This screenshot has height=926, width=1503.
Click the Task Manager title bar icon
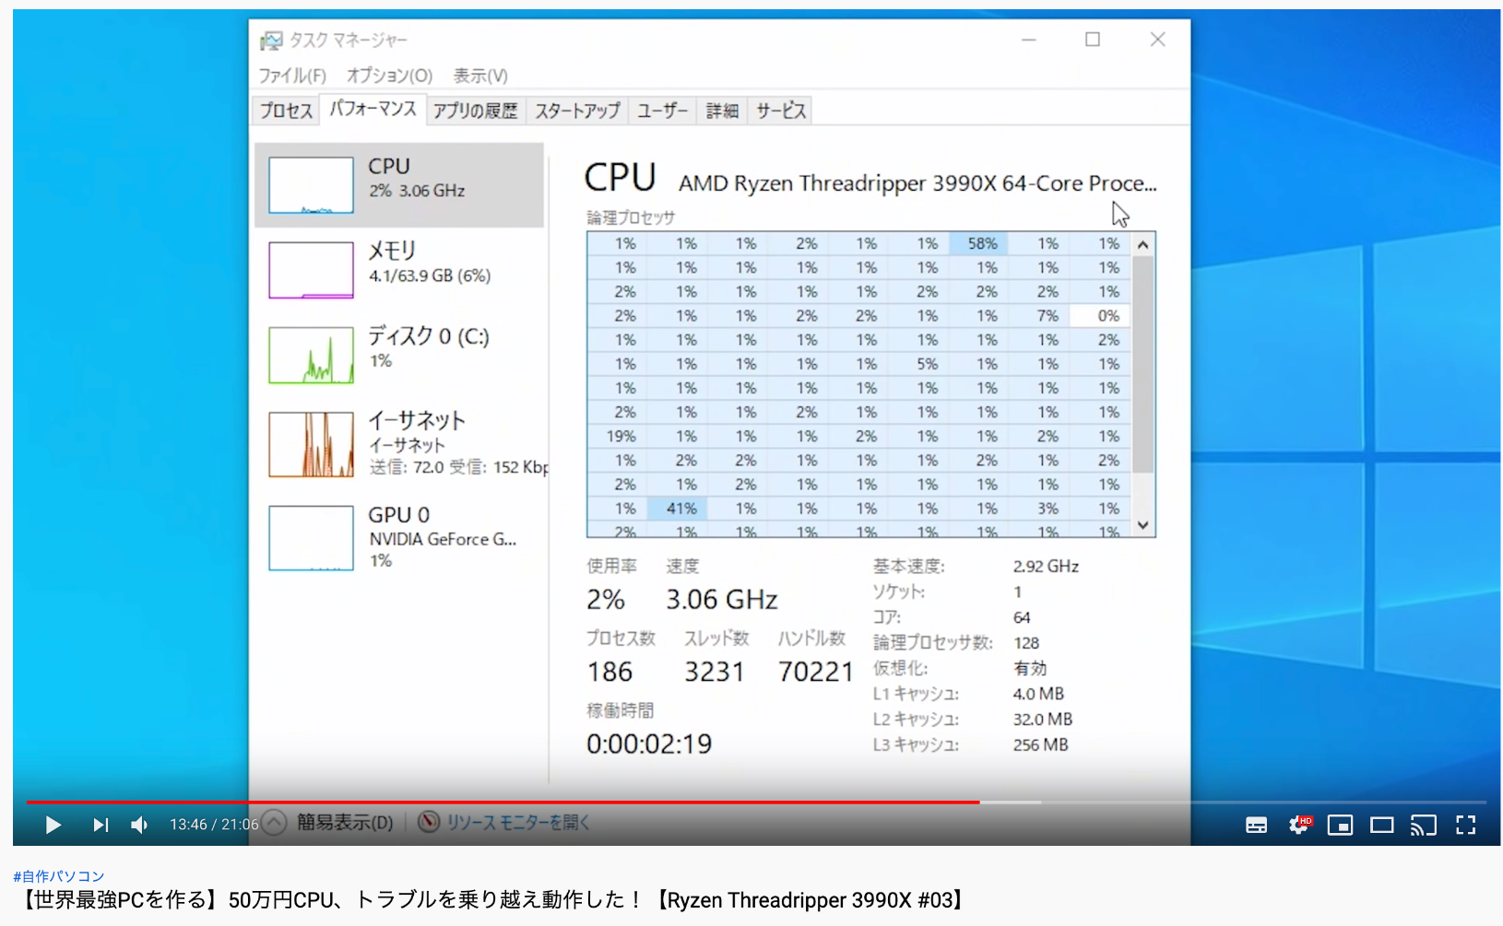[x=271, y=40]
